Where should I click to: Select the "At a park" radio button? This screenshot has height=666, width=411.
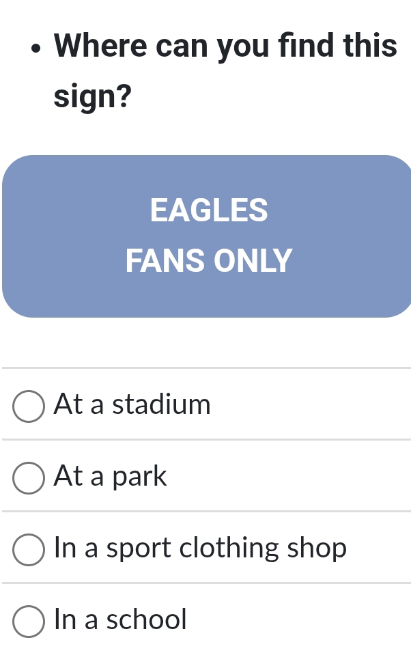point(28,478)
